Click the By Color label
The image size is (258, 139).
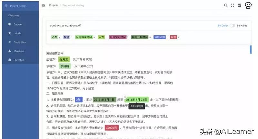click(x=223, y=26)
